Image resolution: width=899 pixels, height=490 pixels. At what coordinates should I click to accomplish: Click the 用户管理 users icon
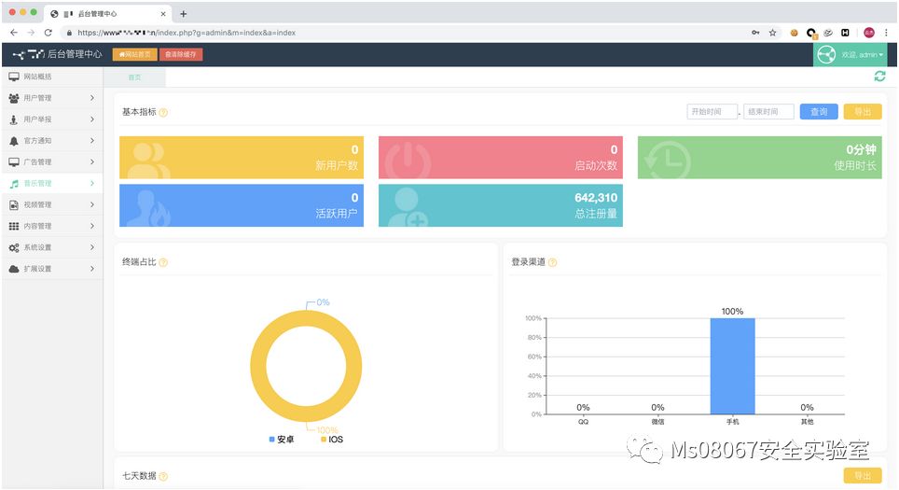(14, 98)
